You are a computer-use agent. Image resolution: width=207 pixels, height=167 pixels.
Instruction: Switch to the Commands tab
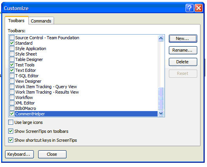click(41, 21)
